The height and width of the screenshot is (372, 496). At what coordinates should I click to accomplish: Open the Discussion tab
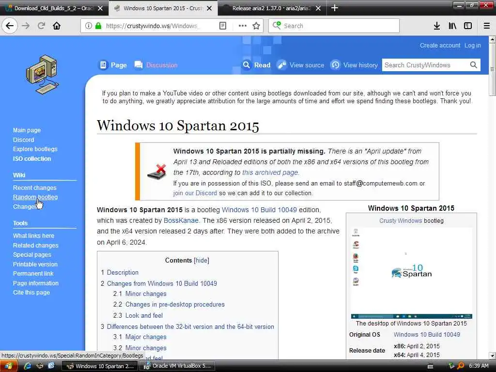(156, 65)
